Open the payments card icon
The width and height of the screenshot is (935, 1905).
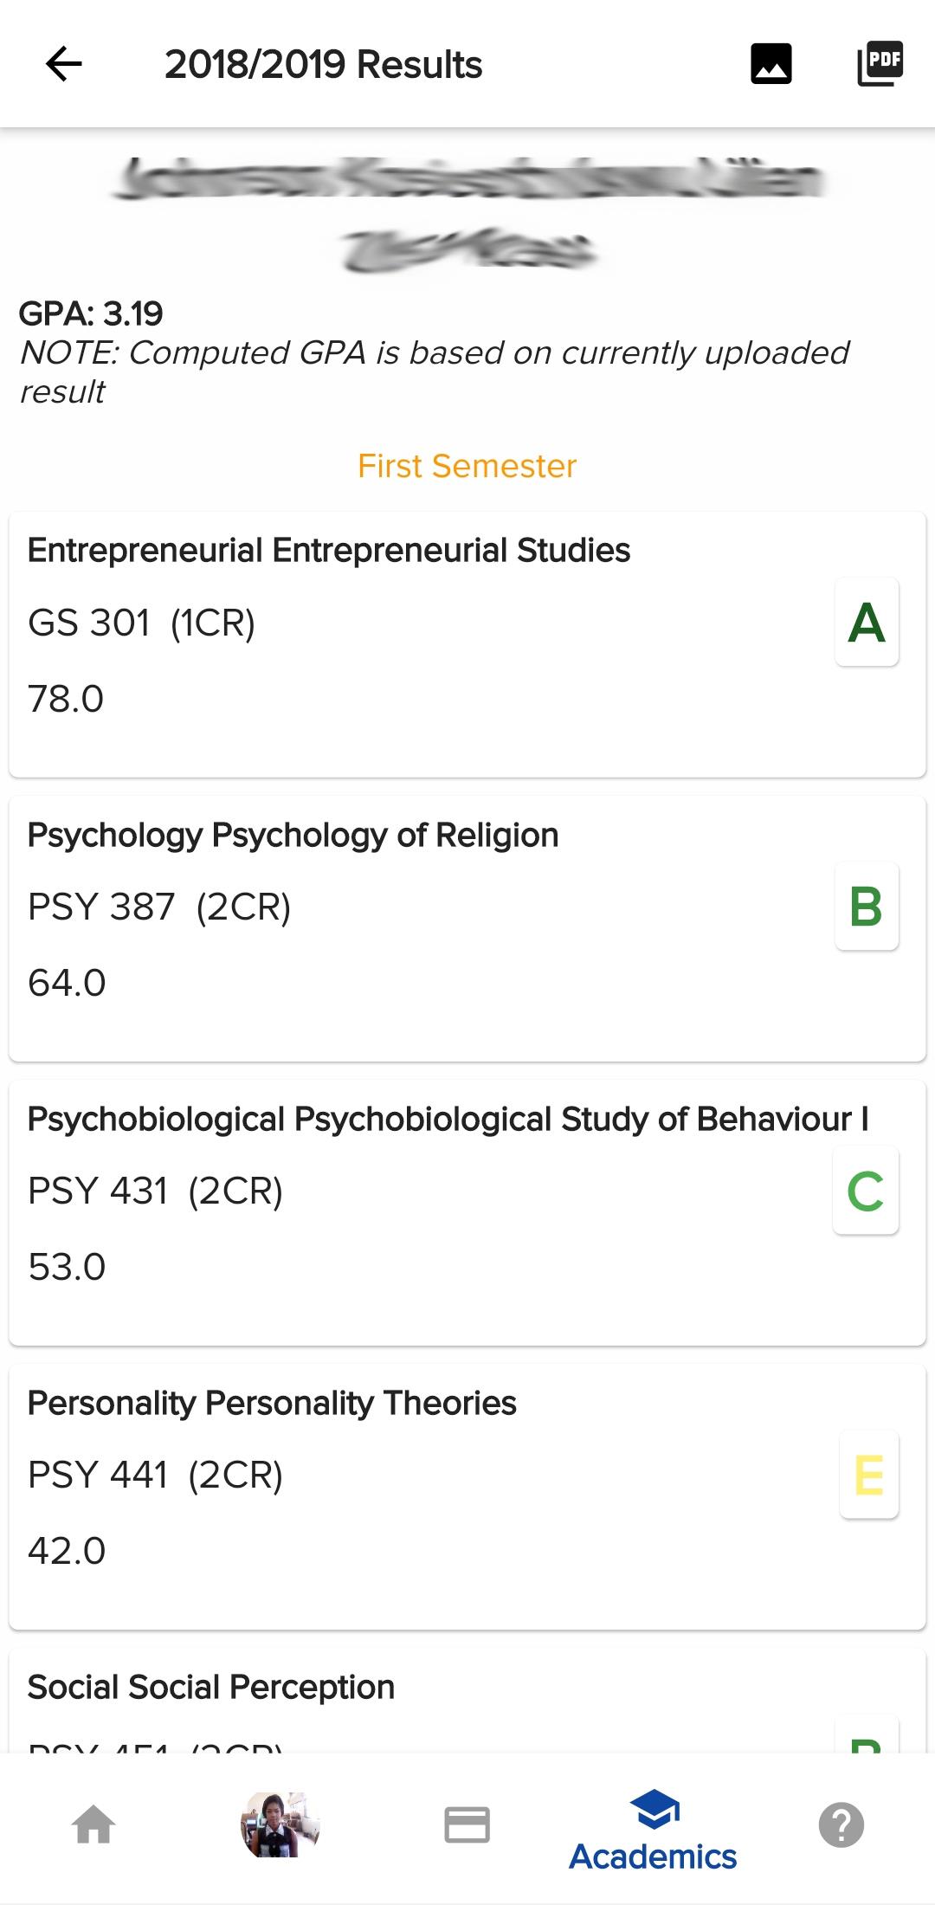click(467, 1824)
